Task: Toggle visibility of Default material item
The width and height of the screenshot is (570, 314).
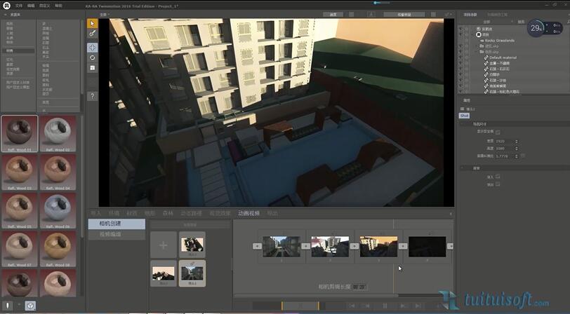Action: point(463,57)
